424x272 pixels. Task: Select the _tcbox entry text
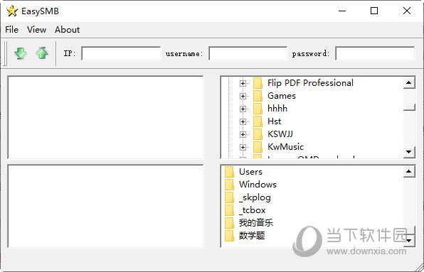[x=253, y=210]
